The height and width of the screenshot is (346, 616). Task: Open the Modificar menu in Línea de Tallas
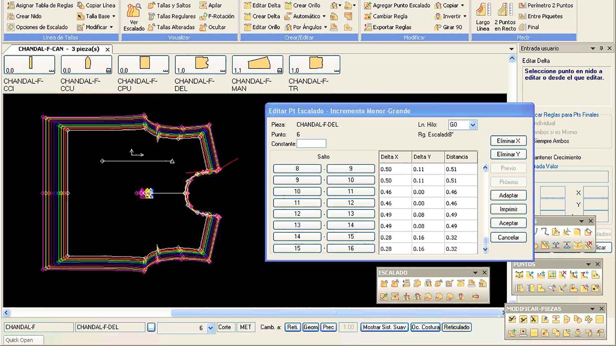[96, 27]
